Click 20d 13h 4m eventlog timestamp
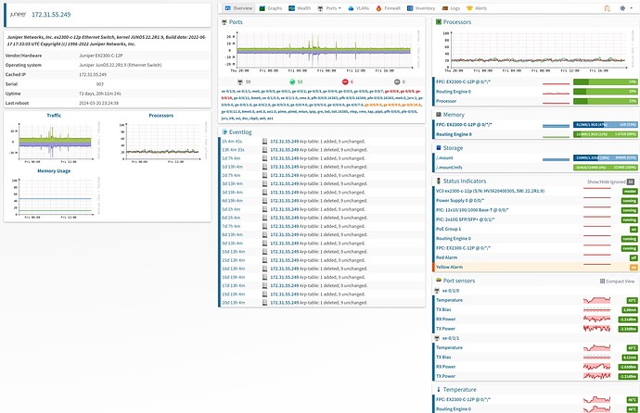This screenshot has width=640, height=413. [x=234, y=303]
